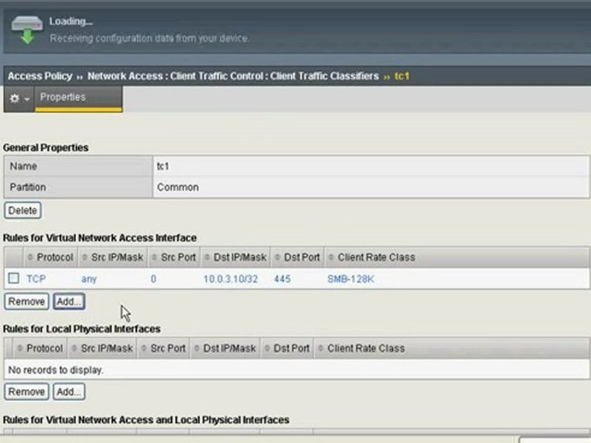Remove rule from Local Physical Interfaces
This screenshot has height=443, width=591.
26,392
